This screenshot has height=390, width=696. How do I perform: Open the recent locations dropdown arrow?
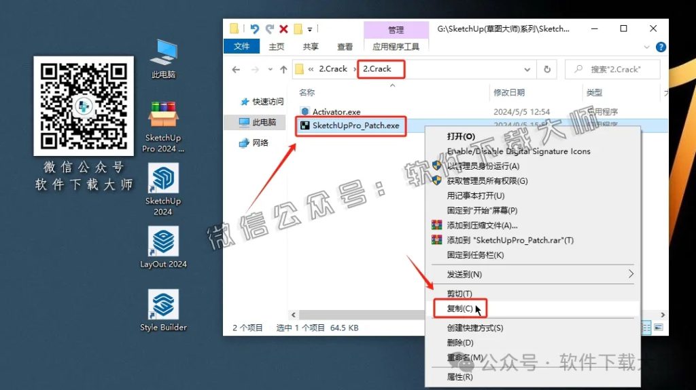pos(270,70)
